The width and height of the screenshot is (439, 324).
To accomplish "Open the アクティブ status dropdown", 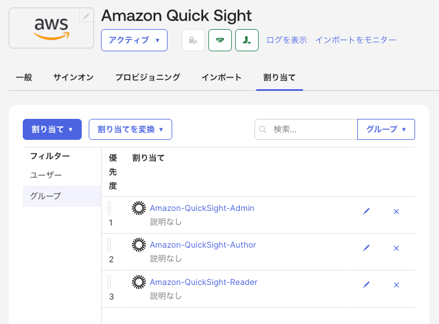I will (134, 40).
